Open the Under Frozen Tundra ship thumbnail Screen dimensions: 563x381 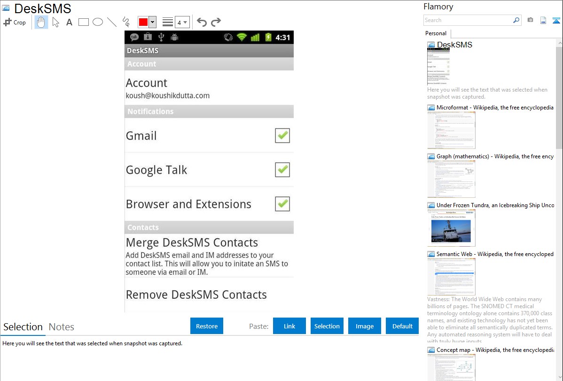[451, 228]
